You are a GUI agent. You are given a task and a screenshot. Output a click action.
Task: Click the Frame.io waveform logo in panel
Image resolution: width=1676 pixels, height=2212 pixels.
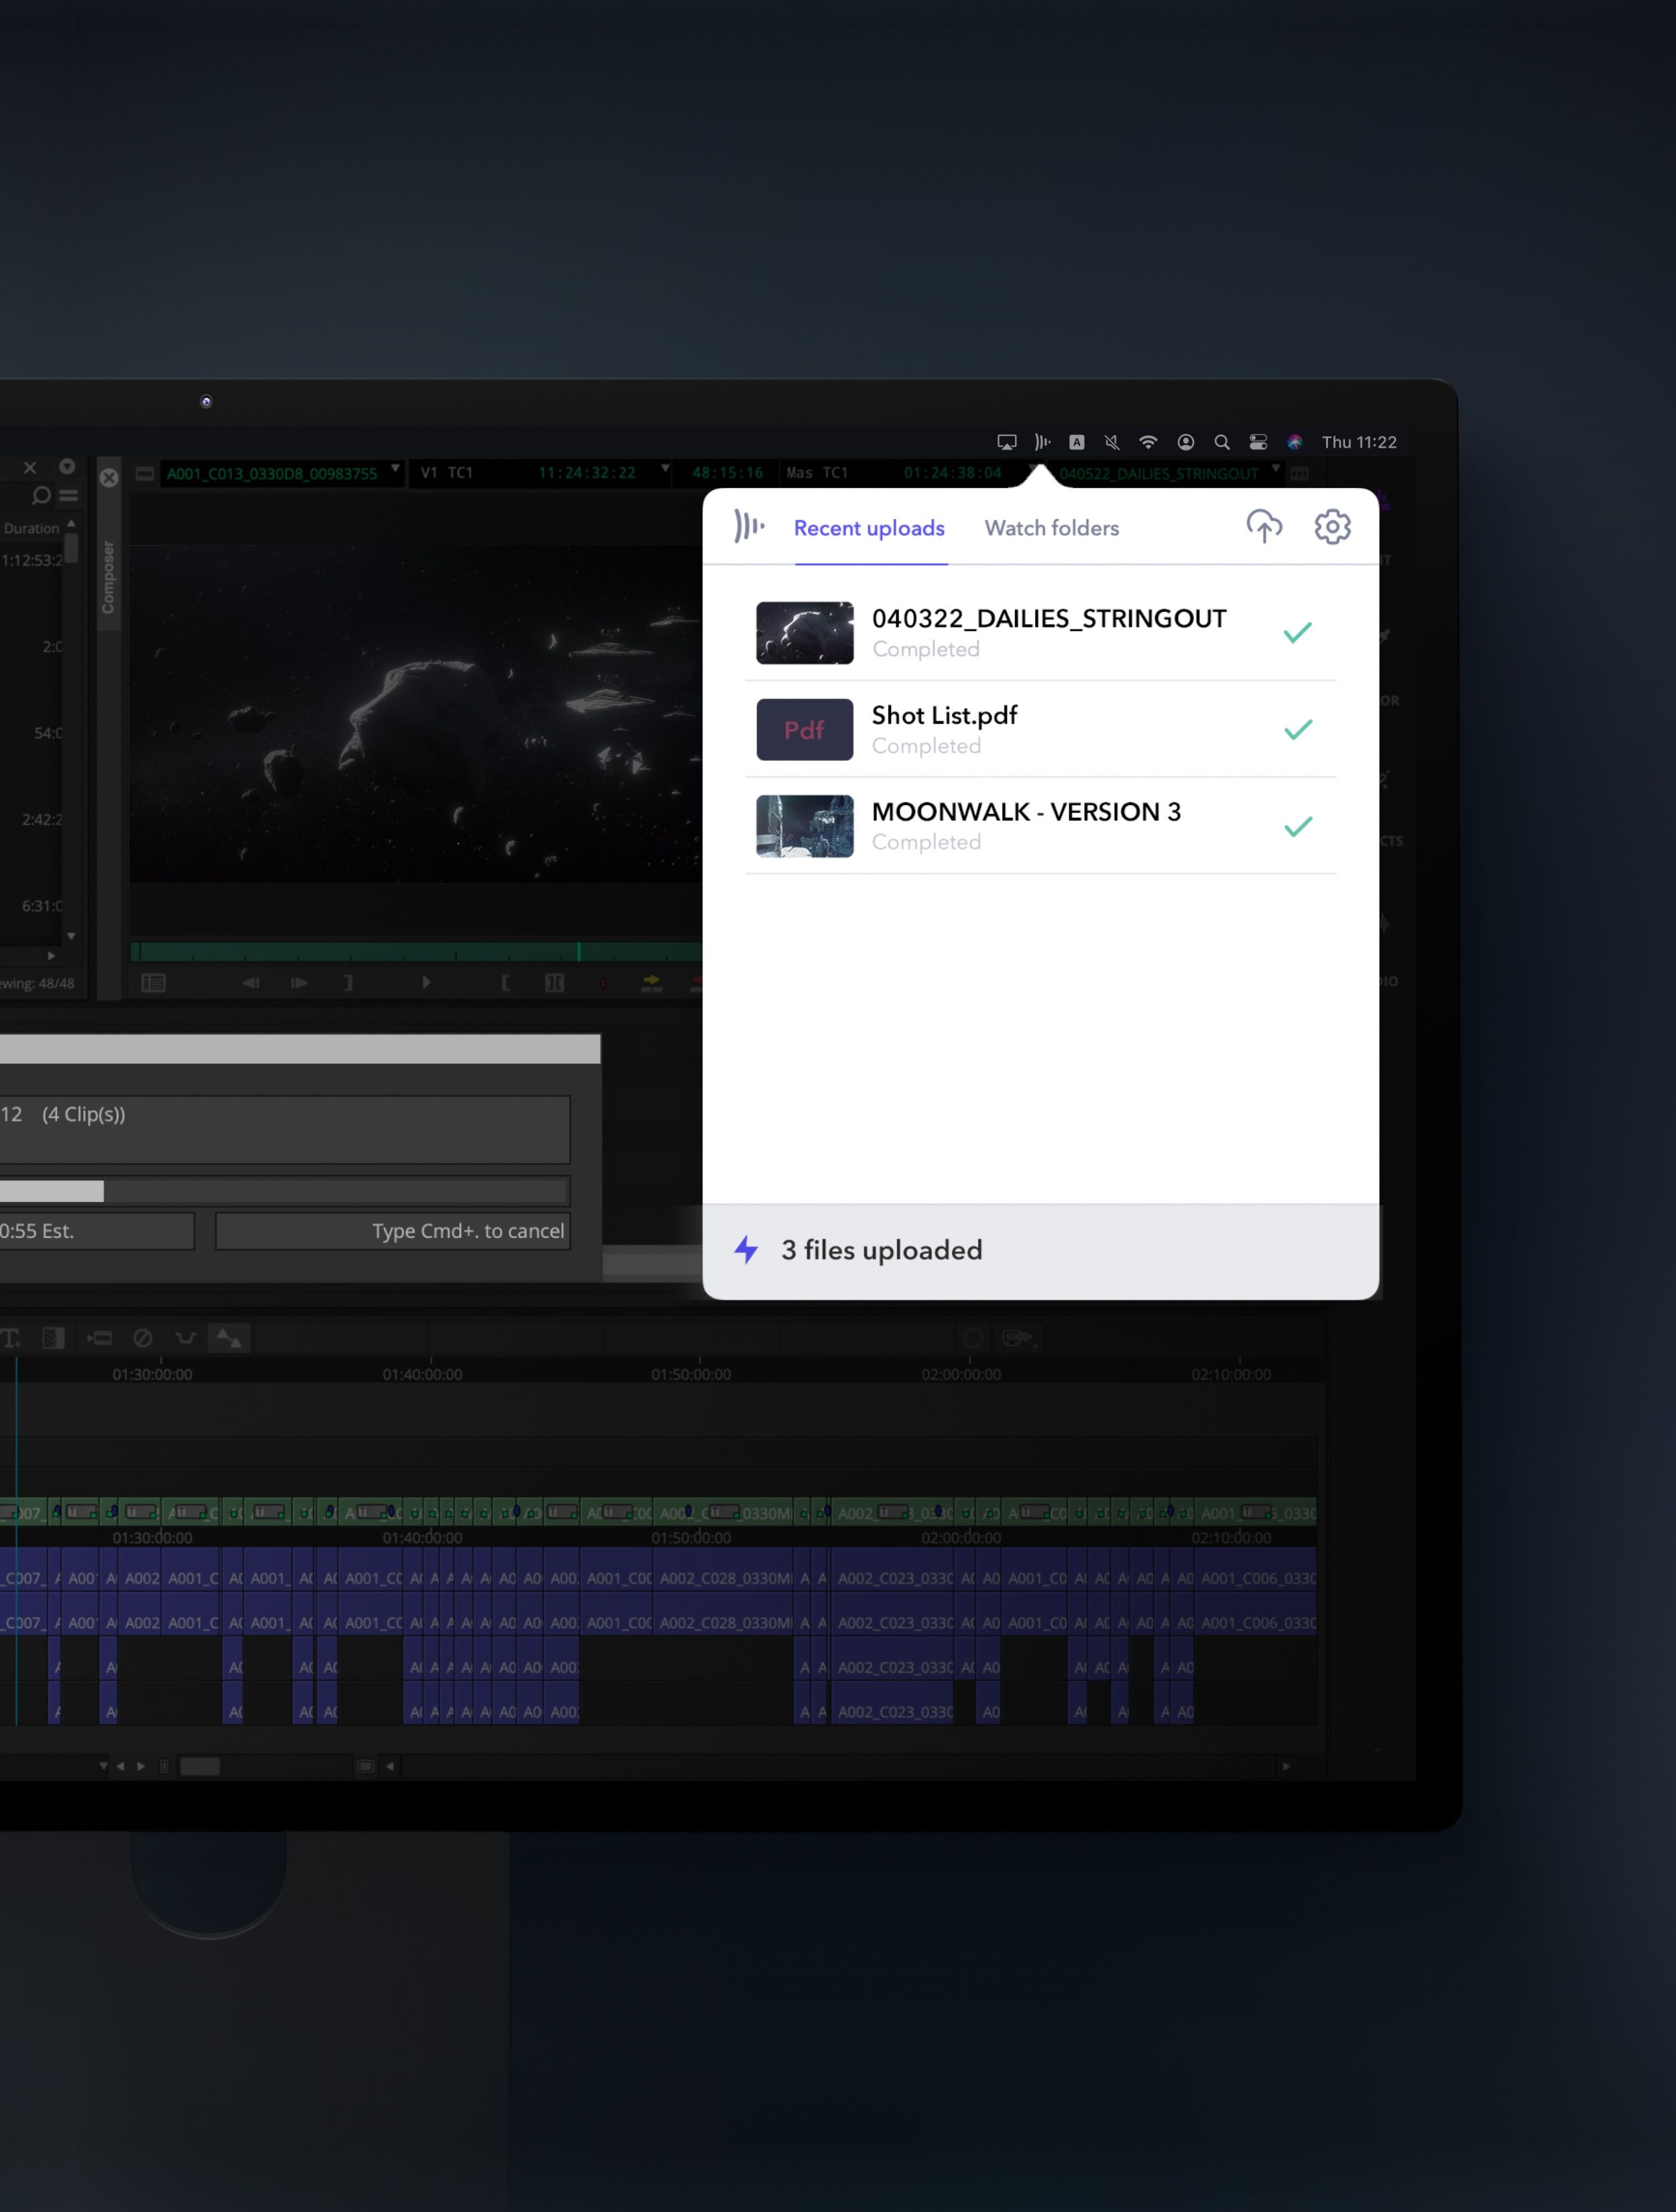click(749, 526)
